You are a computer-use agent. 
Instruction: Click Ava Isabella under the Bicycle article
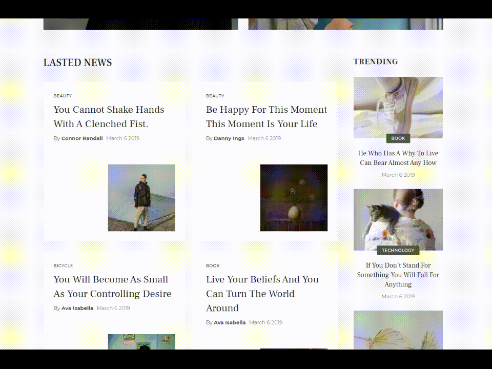coord(77,309)
